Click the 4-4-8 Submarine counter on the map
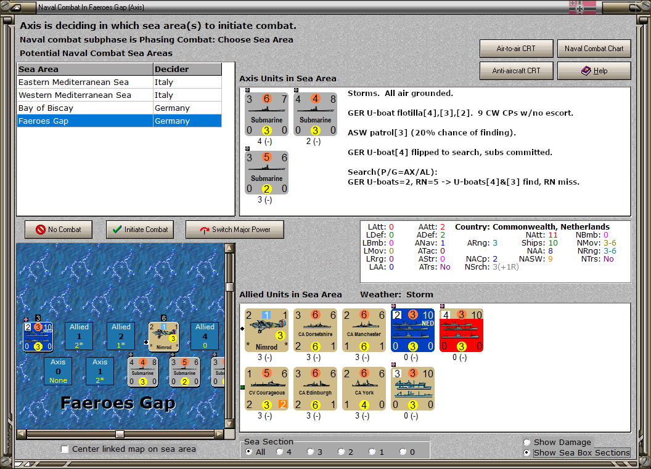This screenshot has height=469, width=651. pos(143,372)
